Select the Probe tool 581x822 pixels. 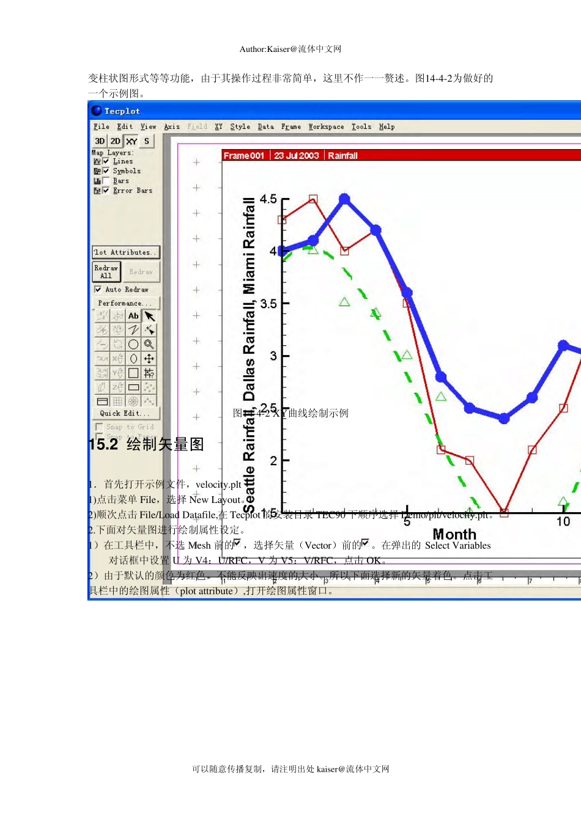149,373
